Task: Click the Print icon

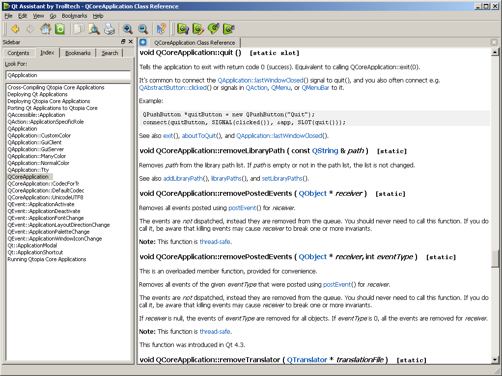Action: 109,29
